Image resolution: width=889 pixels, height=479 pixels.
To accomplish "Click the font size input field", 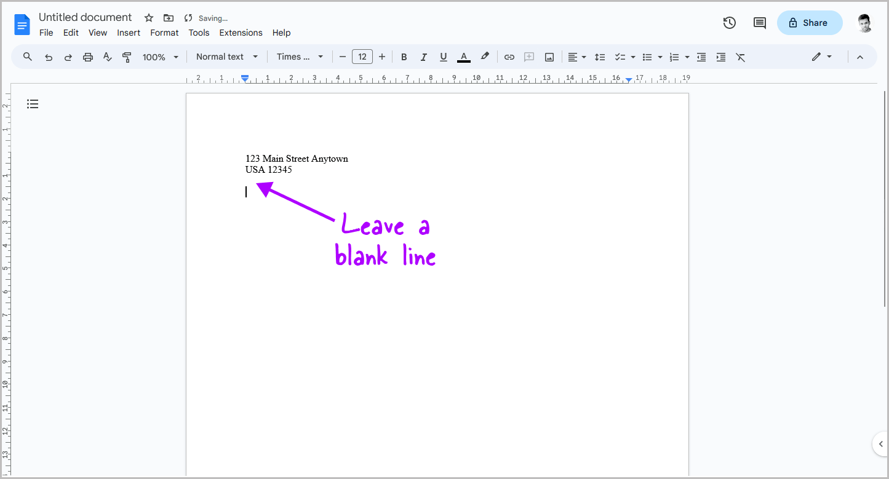I will (362, 56).
